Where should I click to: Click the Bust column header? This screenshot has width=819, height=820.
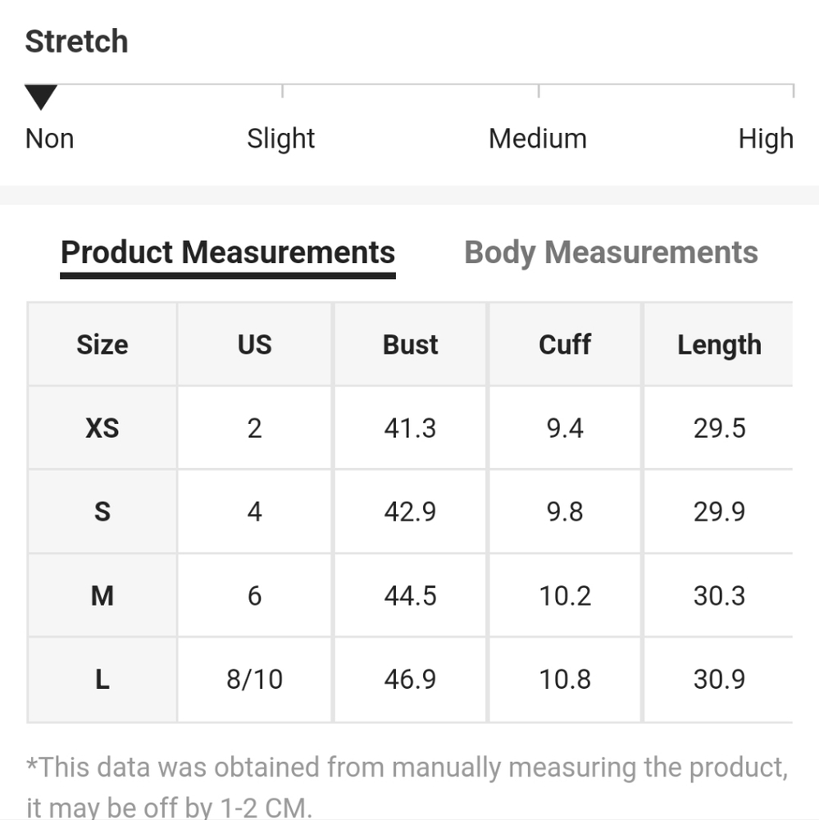coord(411,344)
